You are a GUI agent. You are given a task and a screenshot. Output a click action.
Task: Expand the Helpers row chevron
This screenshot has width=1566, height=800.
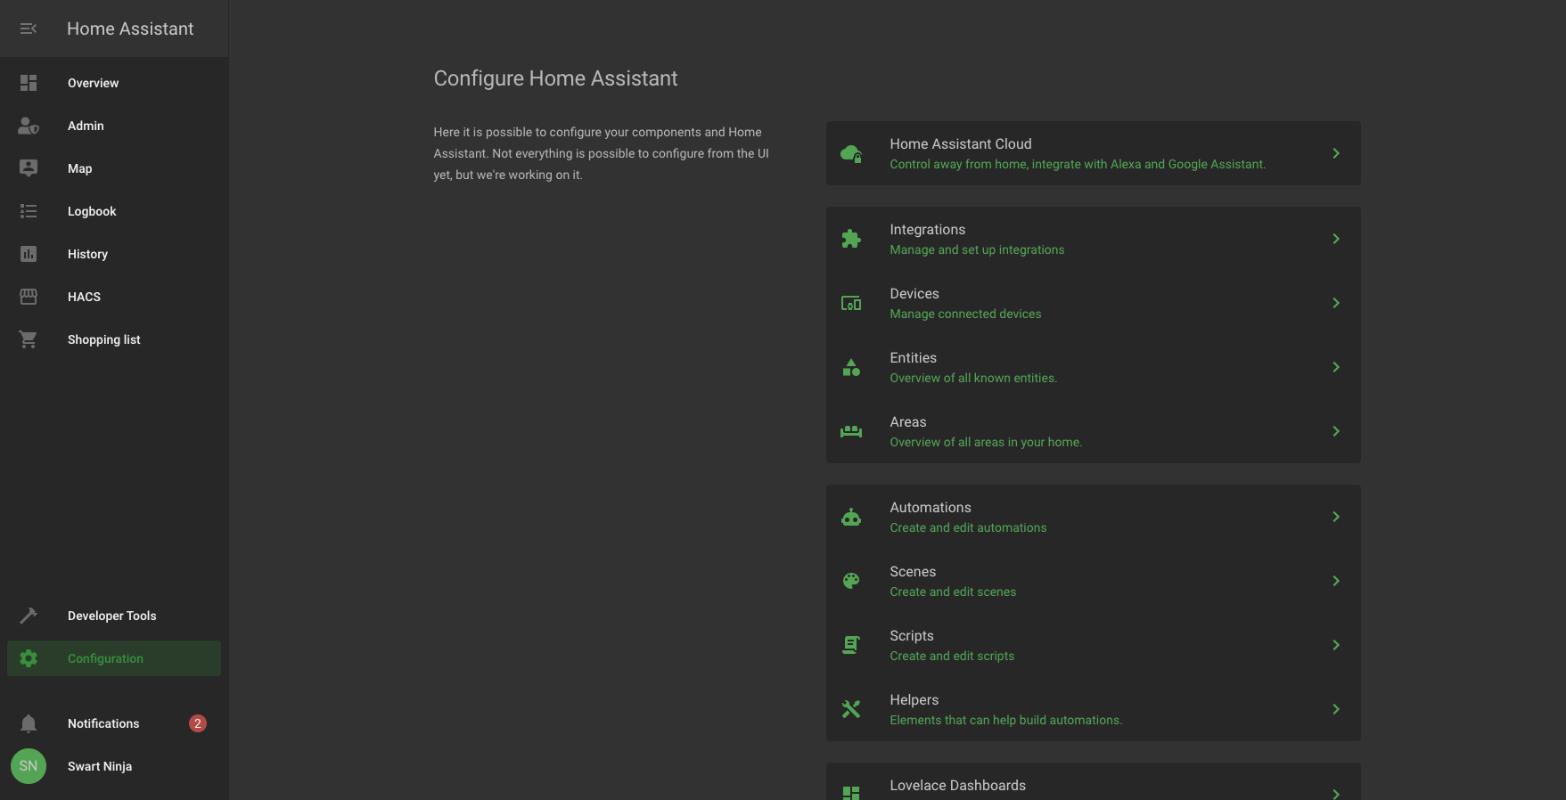(x=1335, y=709)
